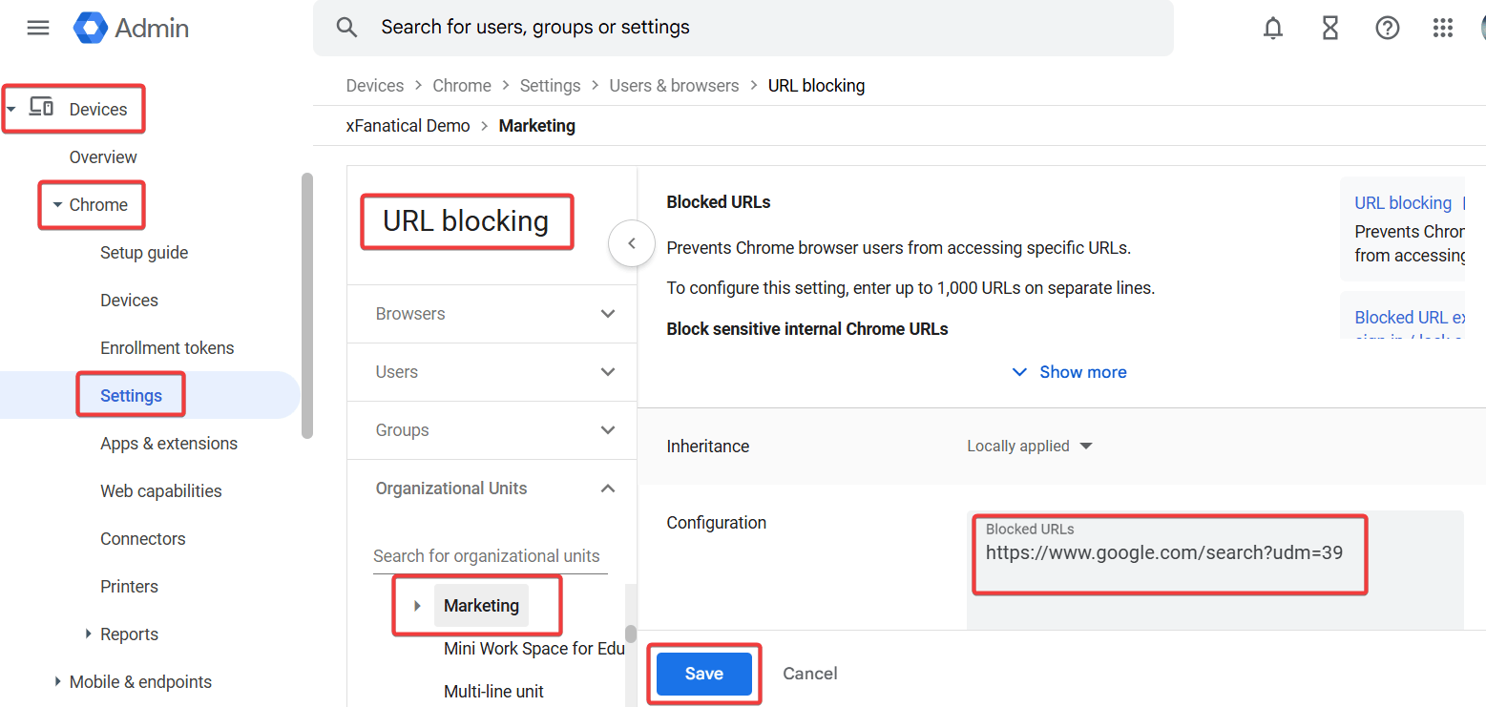Viewport: 1486px width, 707px height.
Task: Search for users, groups or settings field
Action: [x=743, y=28]
